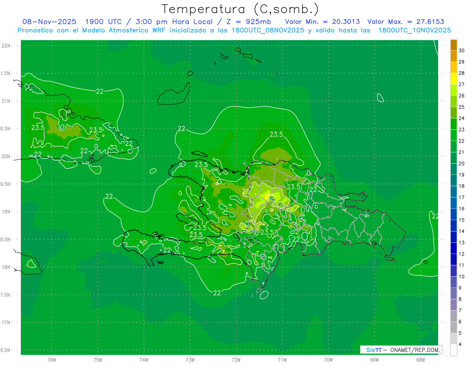Click the 68W longitude axis label
This screenshot has width=472, height=365.
pyautogui.click(x=420, y=360)
